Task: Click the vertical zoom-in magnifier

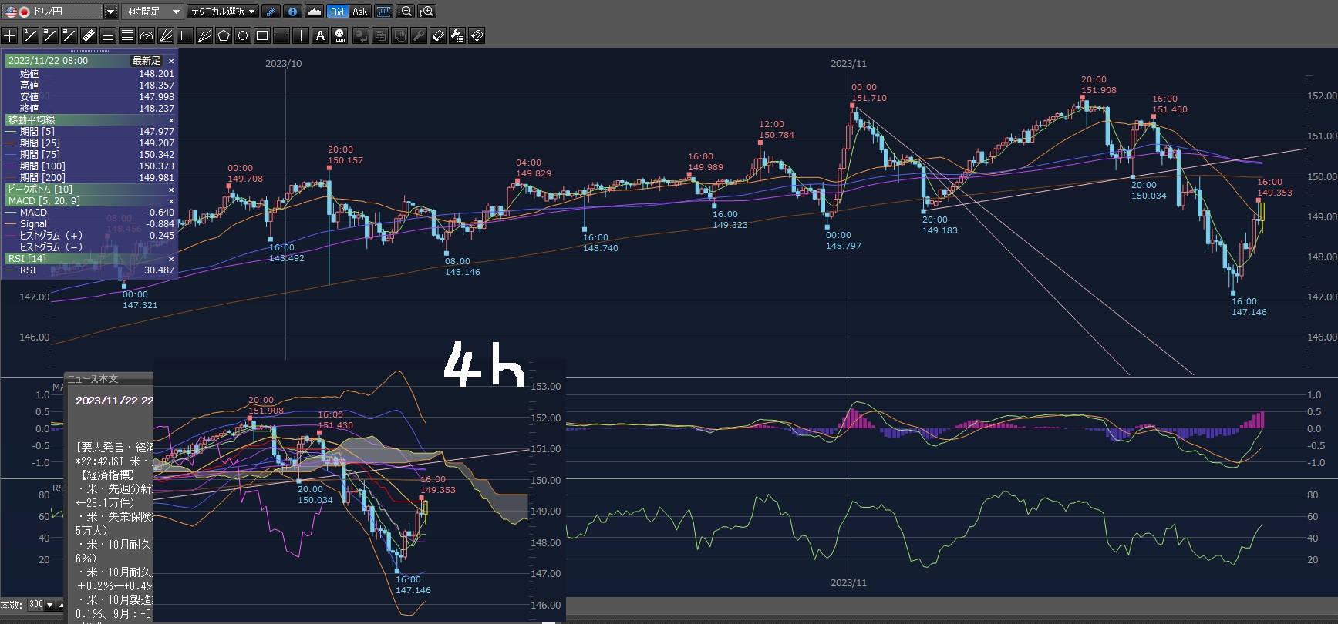Action: tap(426, 12)
